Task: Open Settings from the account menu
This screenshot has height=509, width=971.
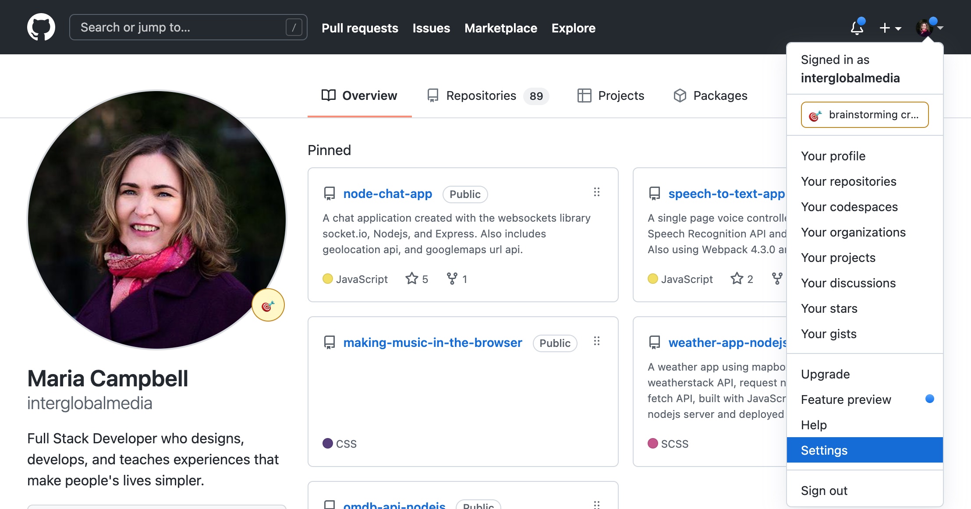Action: pyautogui.click(x=824, y=450)
